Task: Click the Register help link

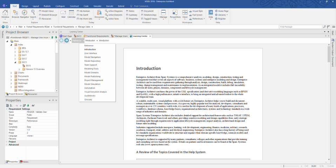Action: [220, 19]
